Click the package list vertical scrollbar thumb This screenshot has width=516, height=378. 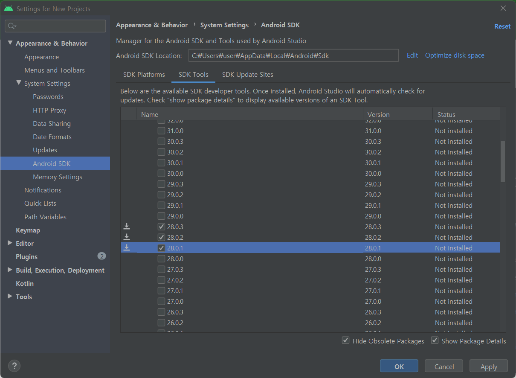tap(503, 161)
